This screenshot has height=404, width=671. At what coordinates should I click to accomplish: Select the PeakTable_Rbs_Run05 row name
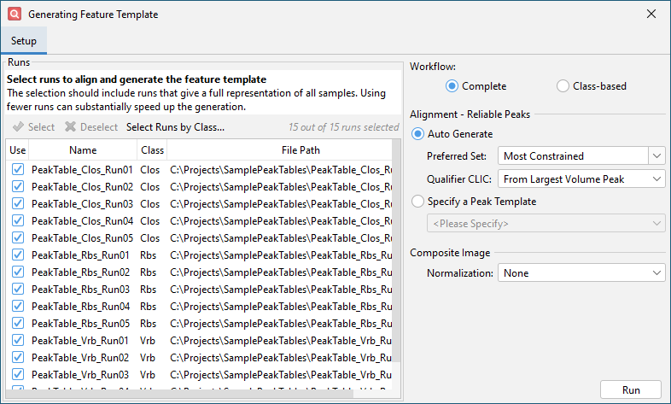click(82, 323)
